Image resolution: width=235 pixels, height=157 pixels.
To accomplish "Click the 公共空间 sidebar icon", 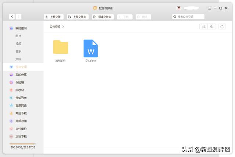I will pyautogui.click(x=11, y=67).
